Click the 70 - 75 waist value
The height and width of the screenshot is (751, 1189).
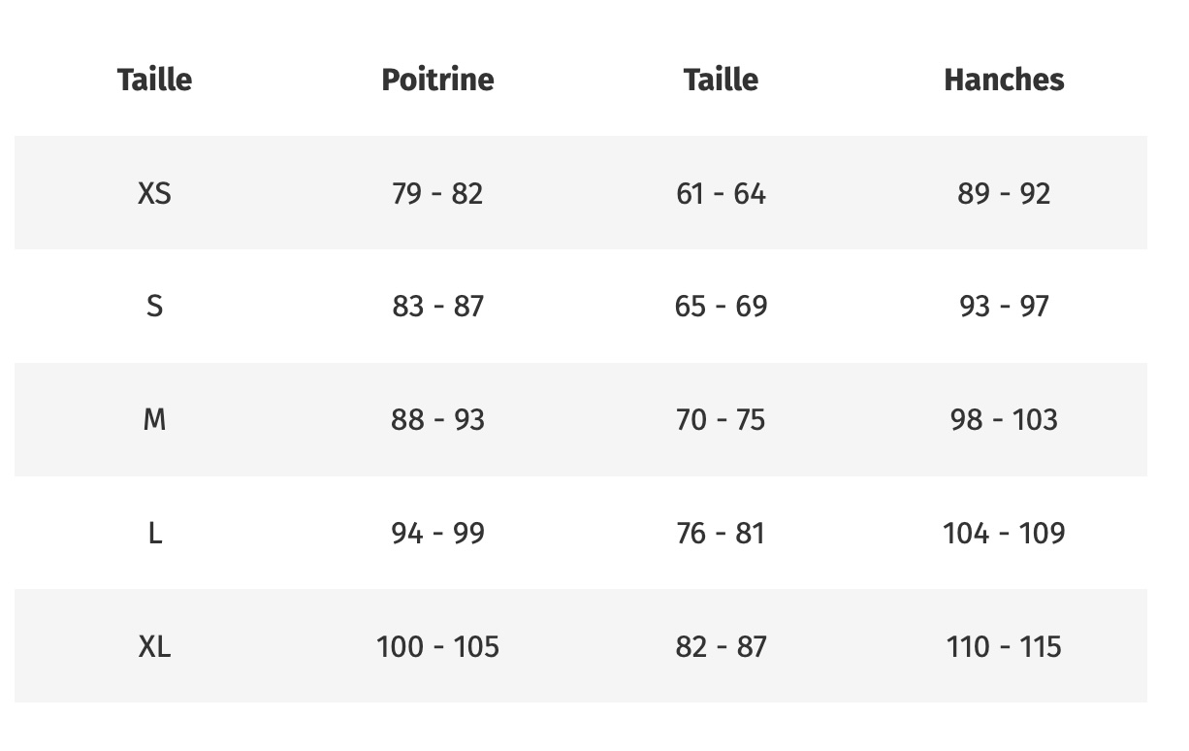[x=721, y=420]
